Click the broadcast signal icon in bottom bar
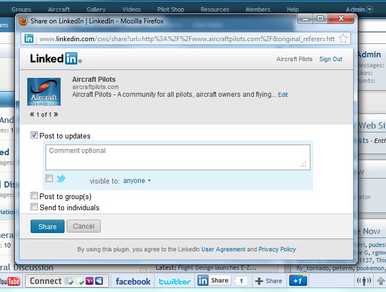386x292 pixels. 364,281
